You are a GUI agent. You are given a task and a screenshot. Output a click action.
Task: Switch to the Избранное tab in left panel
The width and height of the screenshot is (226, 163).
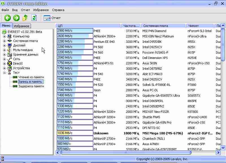coord(22,26)
